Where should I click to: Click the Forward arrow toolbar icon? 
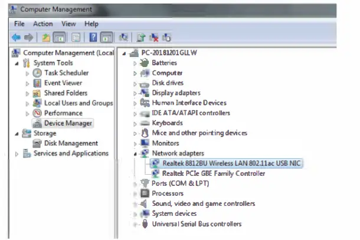[29, 37]
